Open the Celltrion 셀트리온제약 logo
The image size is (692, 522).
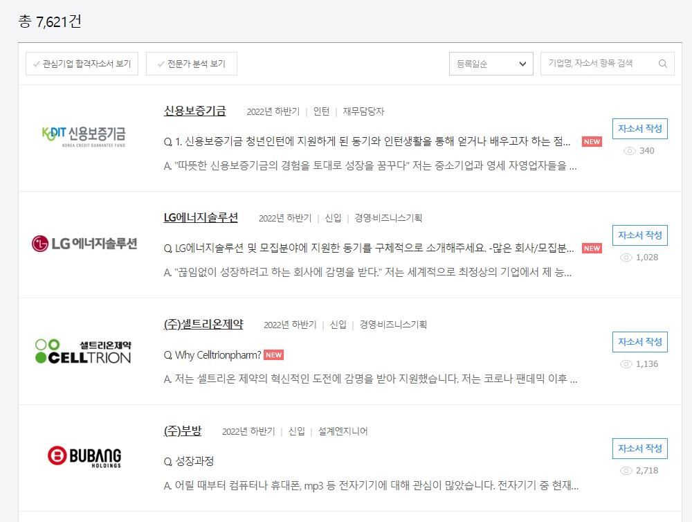[84, 352]
